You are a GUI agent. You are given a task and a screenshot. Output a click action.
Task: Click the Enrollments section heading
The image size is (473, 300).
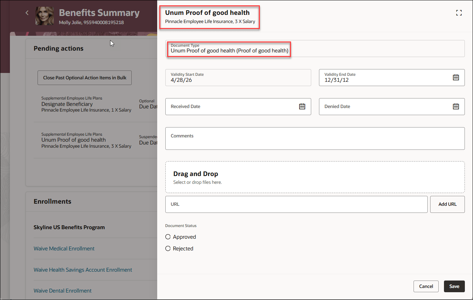pos(52,202)
